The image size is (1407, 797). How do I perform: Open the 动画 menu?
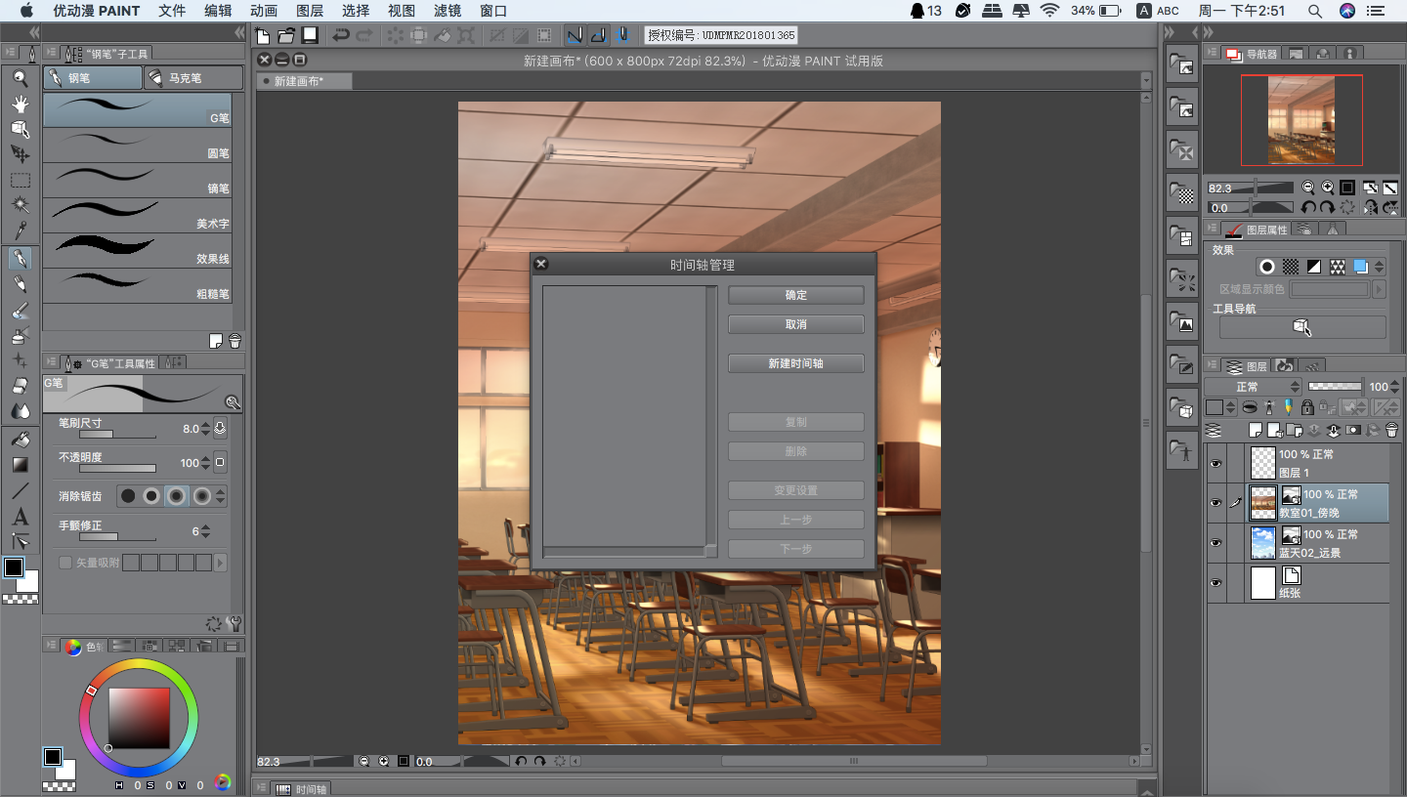(264, 11)
